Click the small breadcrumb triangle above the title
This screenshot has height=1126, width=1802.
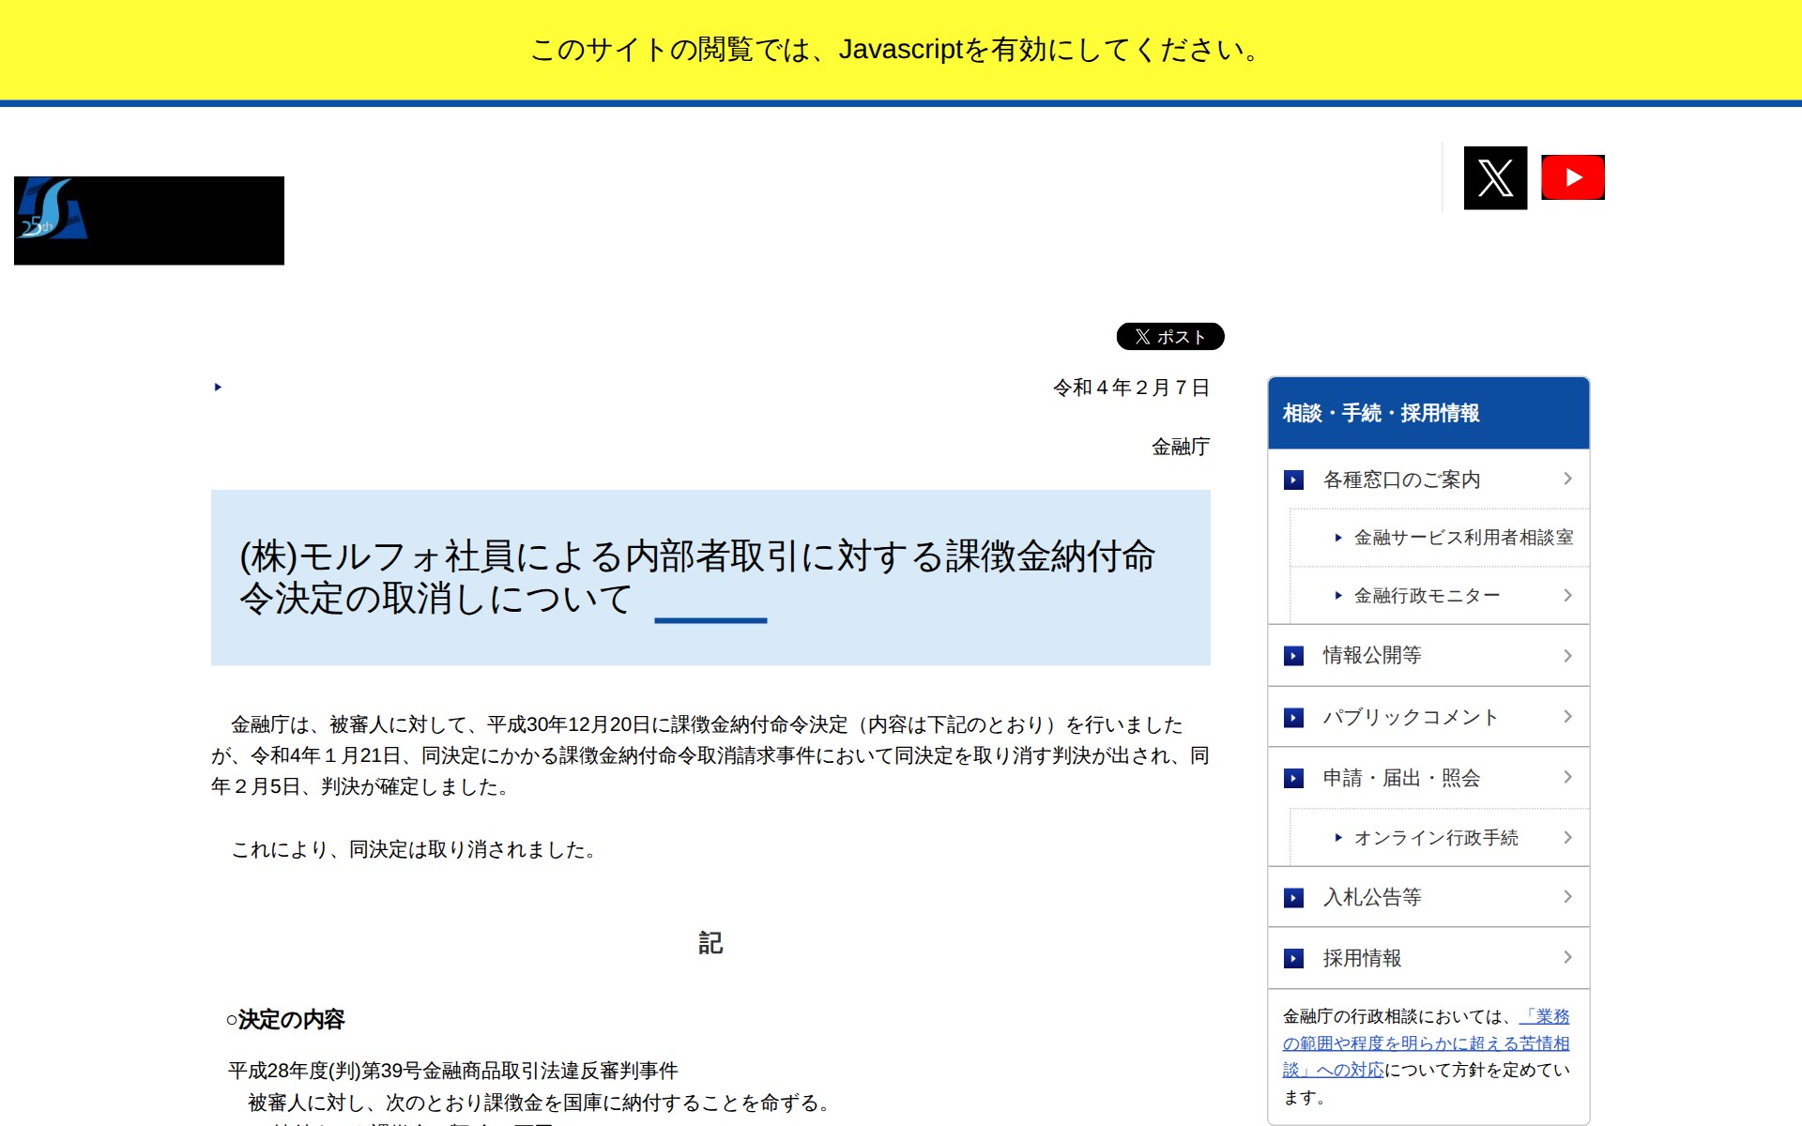pyautogui.click(x=218, y=387)
